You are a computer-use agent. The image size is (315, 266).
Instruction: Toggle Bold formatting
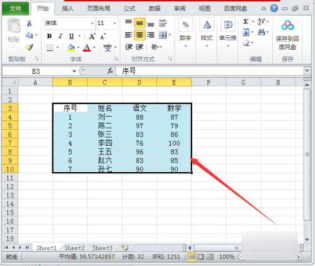49,36
